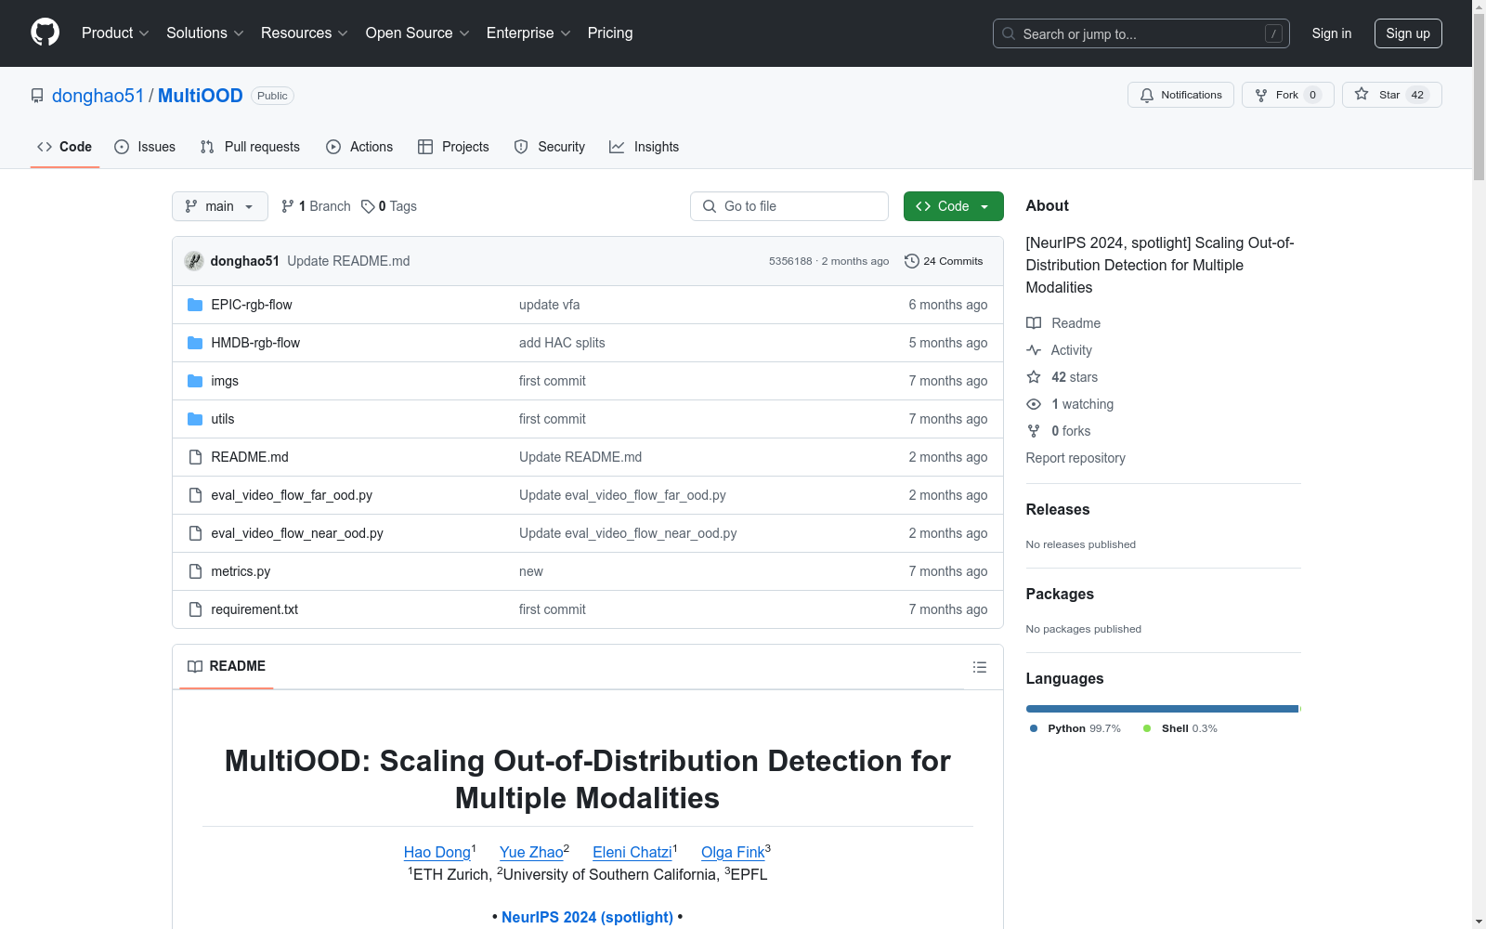This screenshot has width=1486, height=929.
Task: Click the Go to file search field
Action: tap(789, 206)
